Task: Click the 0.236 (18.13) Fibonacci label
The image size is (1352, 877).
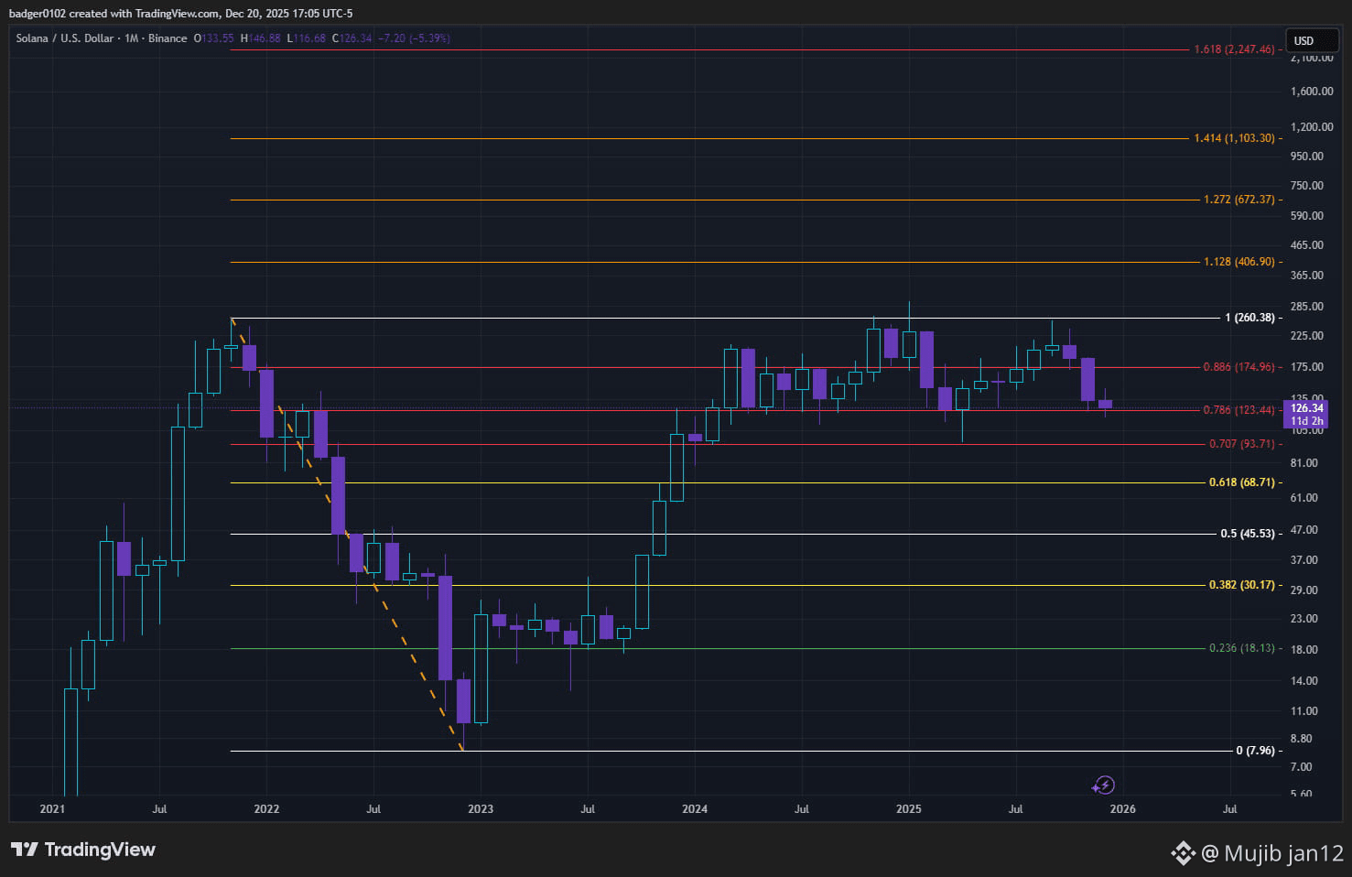Action: 1242,648
